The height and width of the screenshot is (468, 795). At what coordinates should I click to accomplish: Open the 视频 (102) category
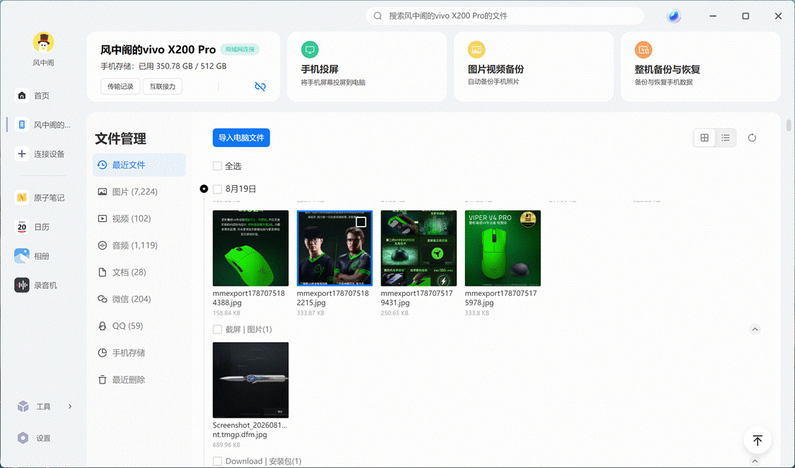click(x=139, y=219)
